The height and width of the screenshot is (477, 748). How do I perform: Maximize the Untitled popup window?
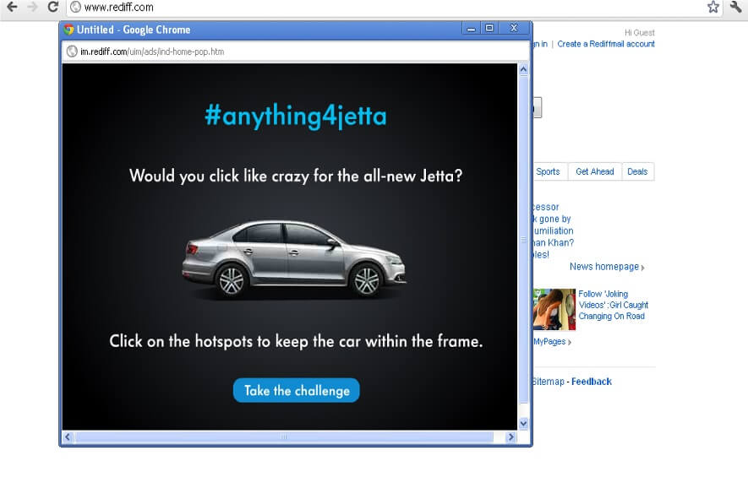click(489, 28)
